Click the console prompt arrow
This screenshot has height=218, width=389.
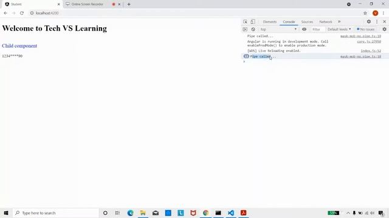(x=244, y=62)
